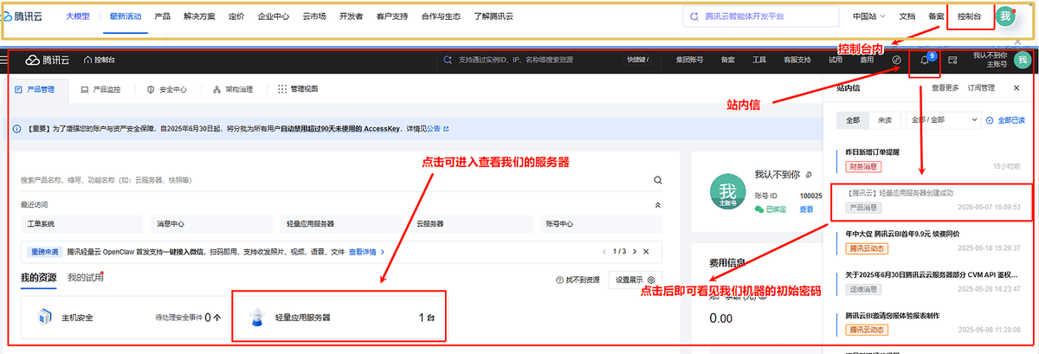The height and width of the screenshot is (354, 1039).
Task: Click the 腾讯云智能体开发平台 search field
Action: point(762,16)
